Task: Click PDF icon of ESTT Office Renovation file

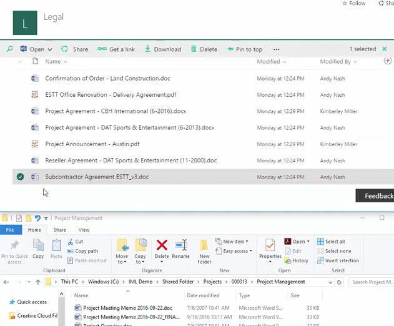Action: coord(35,95)
